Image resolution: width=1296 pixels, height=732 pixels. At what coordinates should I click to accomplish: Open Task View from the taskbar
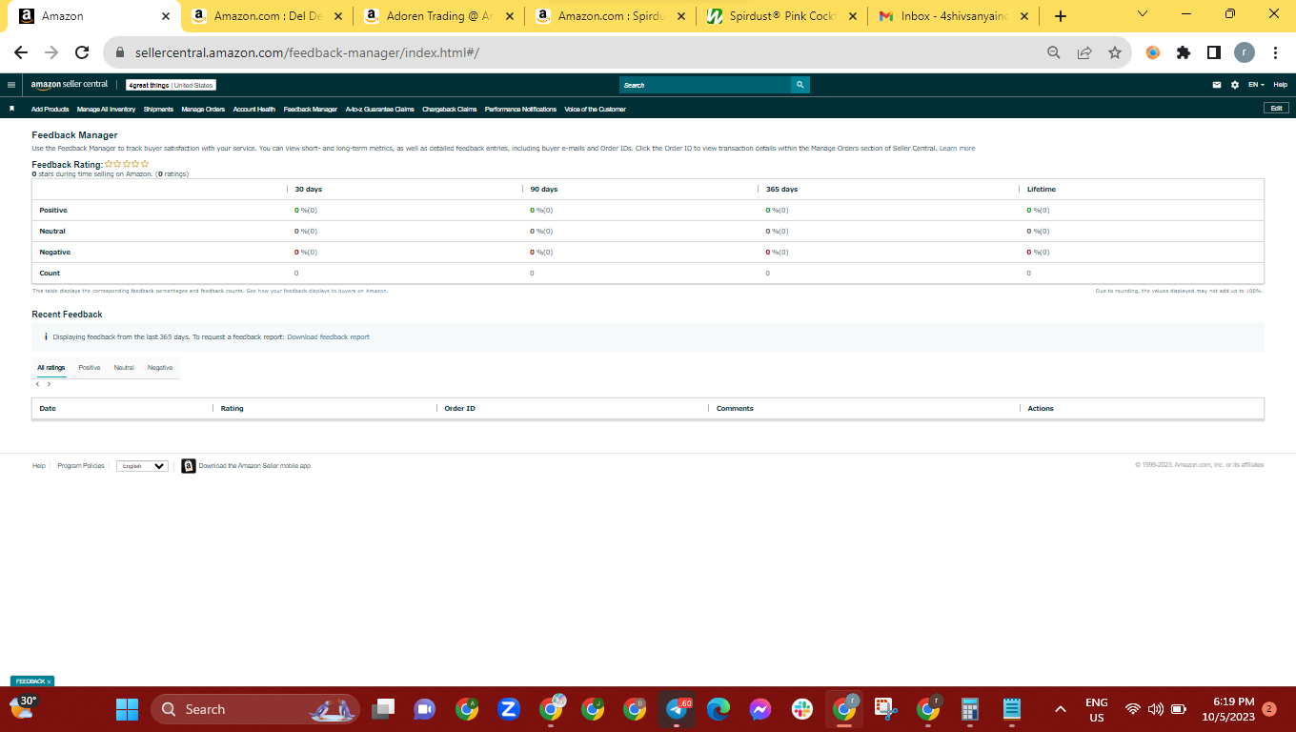click(x=382, y=709)
